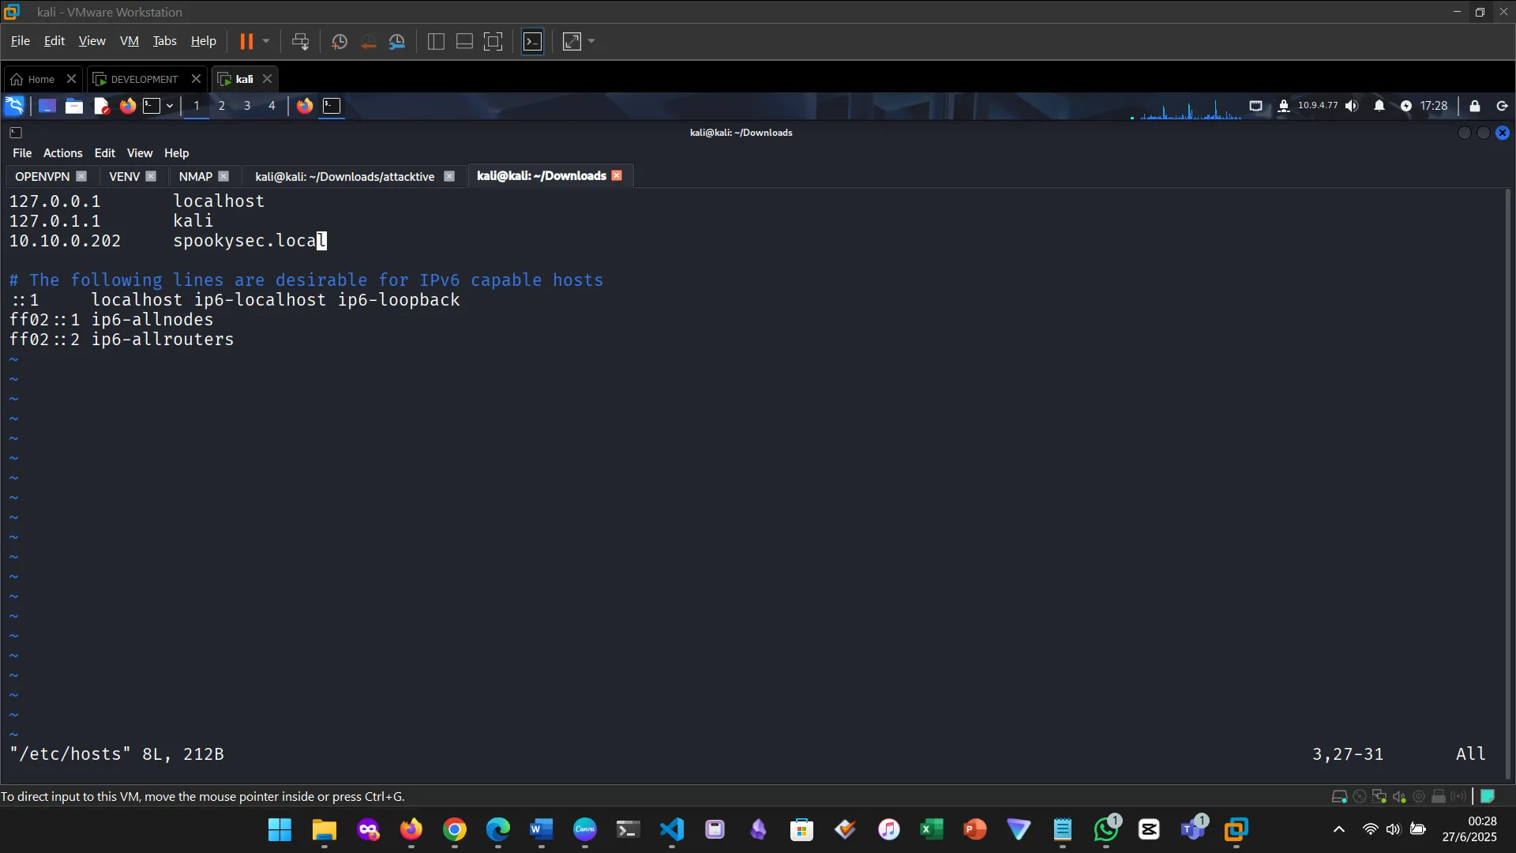Image resolution: width=1516 pixels, height=853 pixels.
Task: Send Ctrl+Alt+Del to the virtual machine
Action: click(x=301, y=41)
